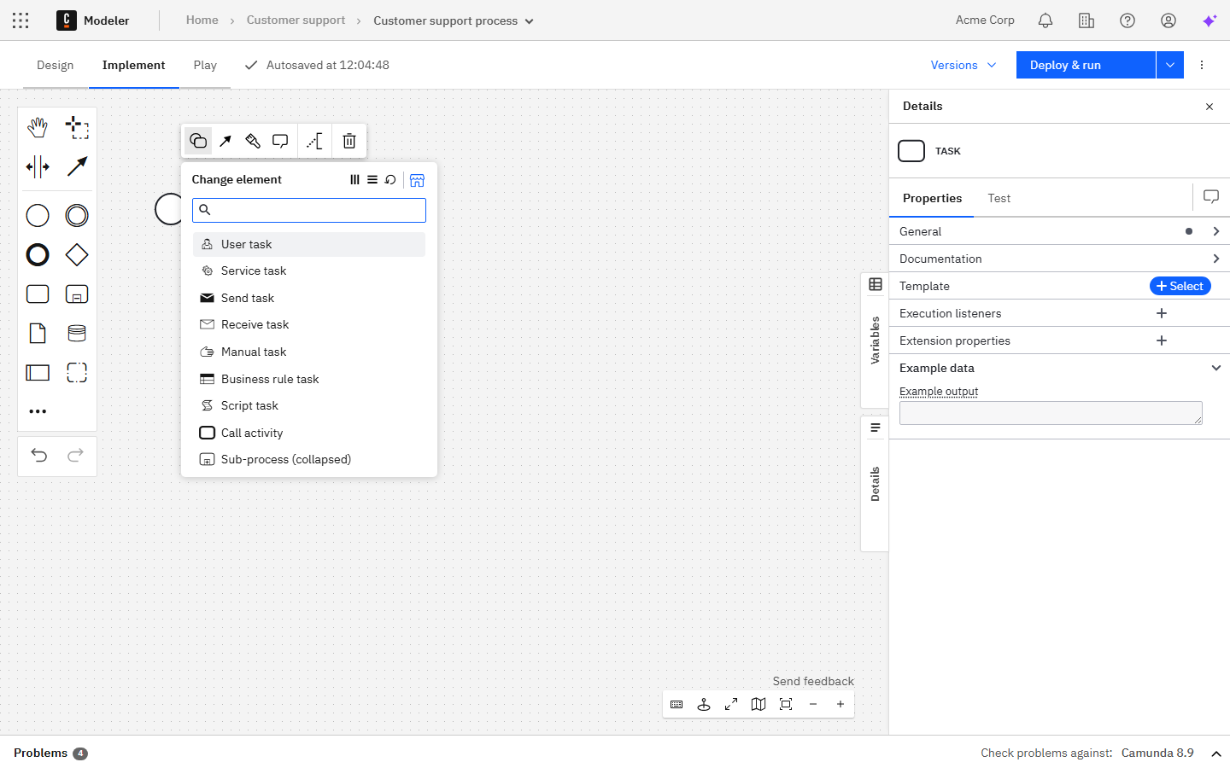Toggle sequential multi-instance marker

(372, 180)
